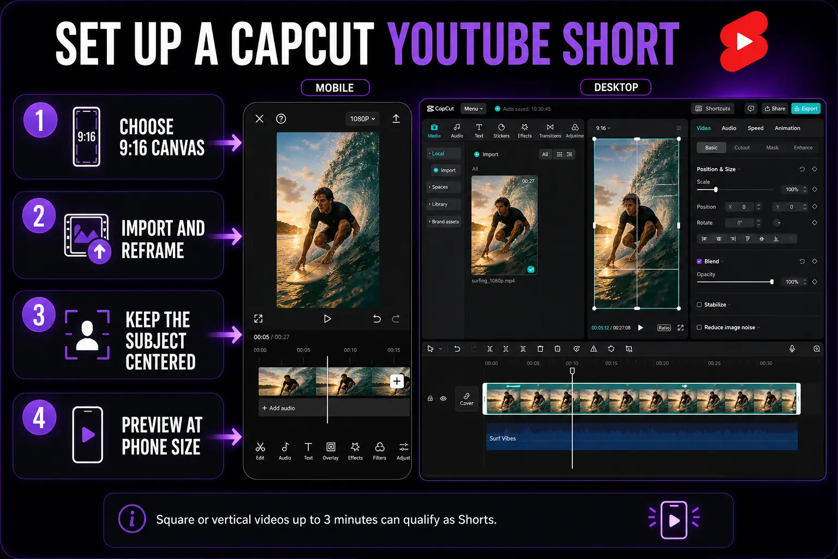Open the Transitions tab in the desktop top toolbar
The height and width of the screenshot is (559, 838).
point(550,131)
